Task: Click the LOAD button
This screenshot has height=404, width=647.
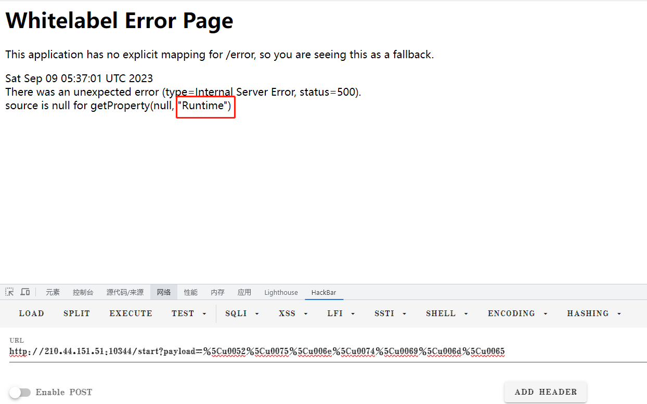Action: coord(32,314)
